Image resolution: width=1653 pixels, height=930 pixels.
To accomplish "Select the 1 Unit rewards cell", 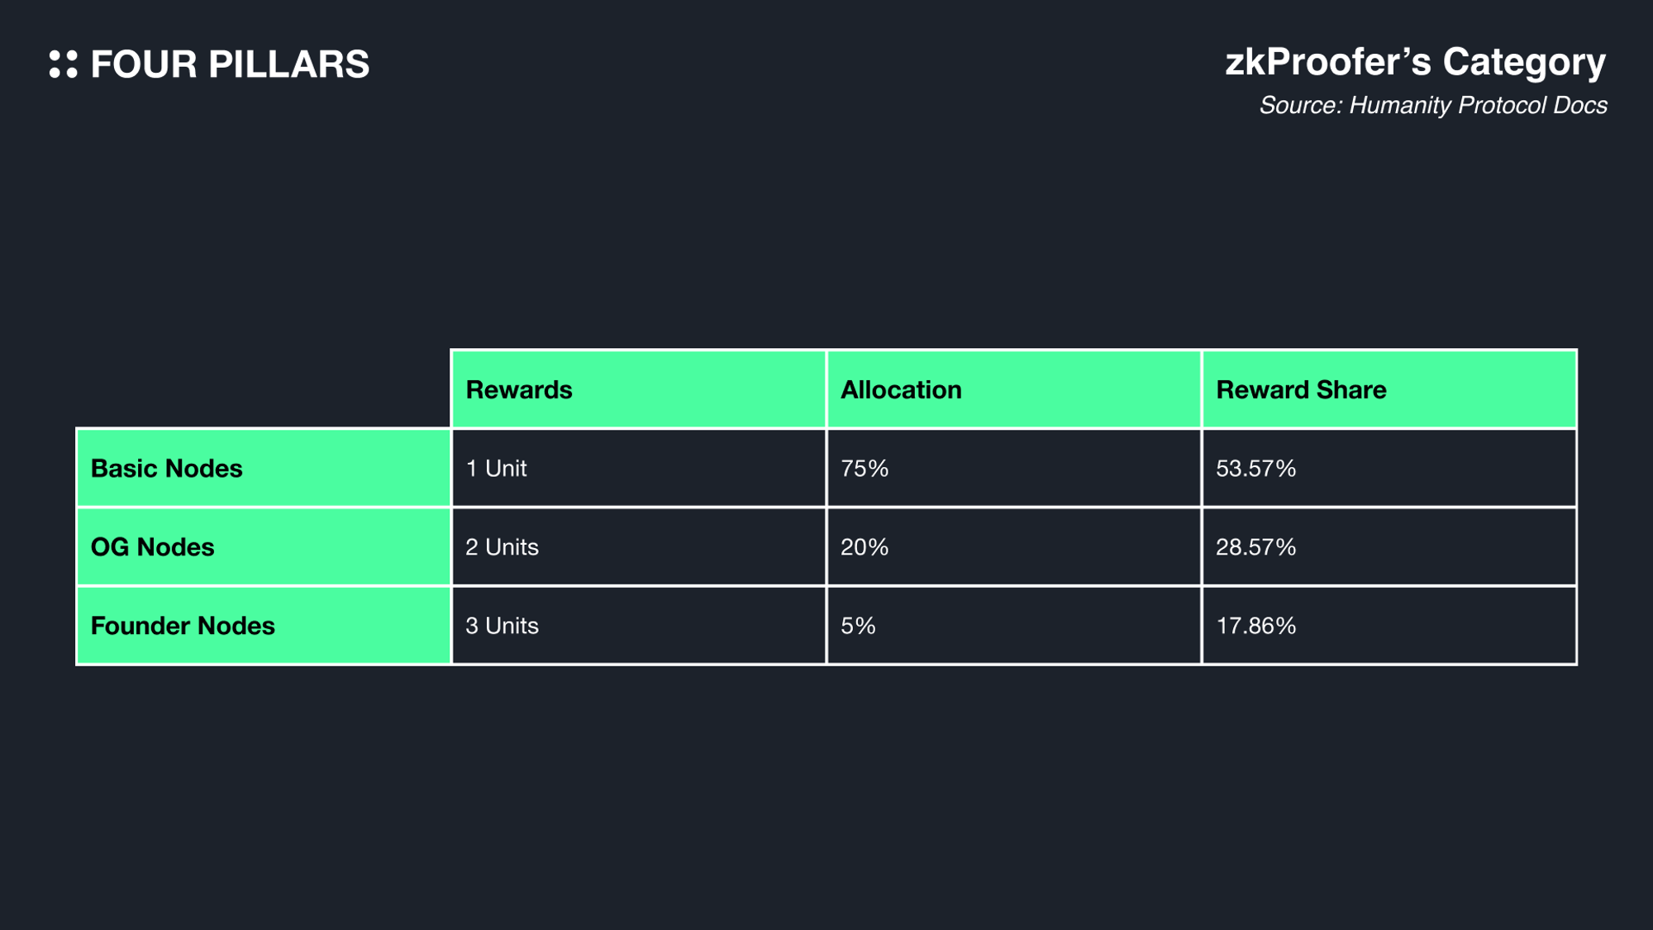I will click(x=496, y=468).
